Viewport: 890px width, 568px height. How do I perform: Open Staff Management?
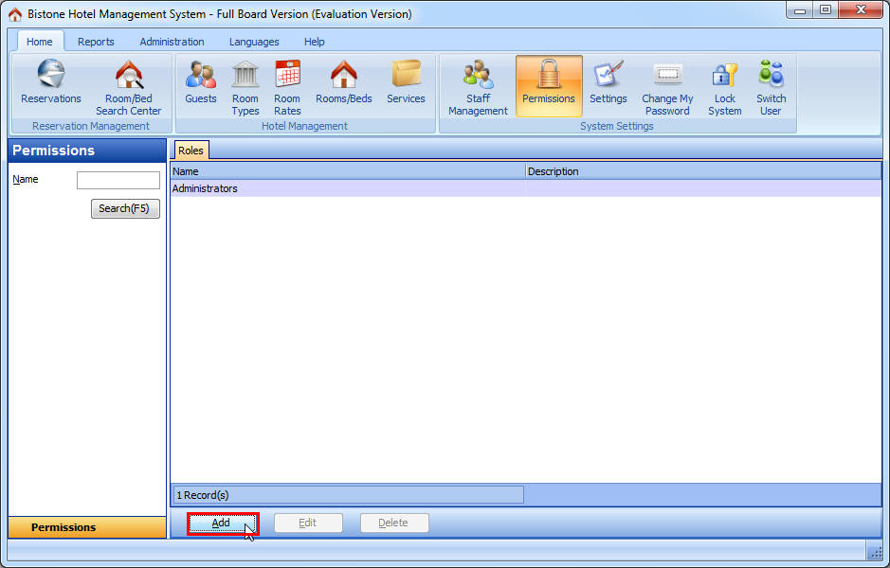(x=477, y=85)
